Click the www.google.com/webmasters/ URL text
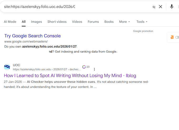This screenshot has width=179, height=130. [x=26, y=41]
